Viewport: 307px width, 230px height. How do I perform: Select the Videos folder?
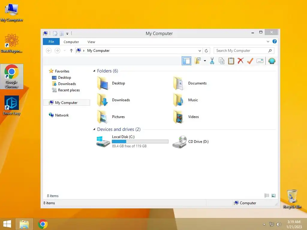pos(186,117)
